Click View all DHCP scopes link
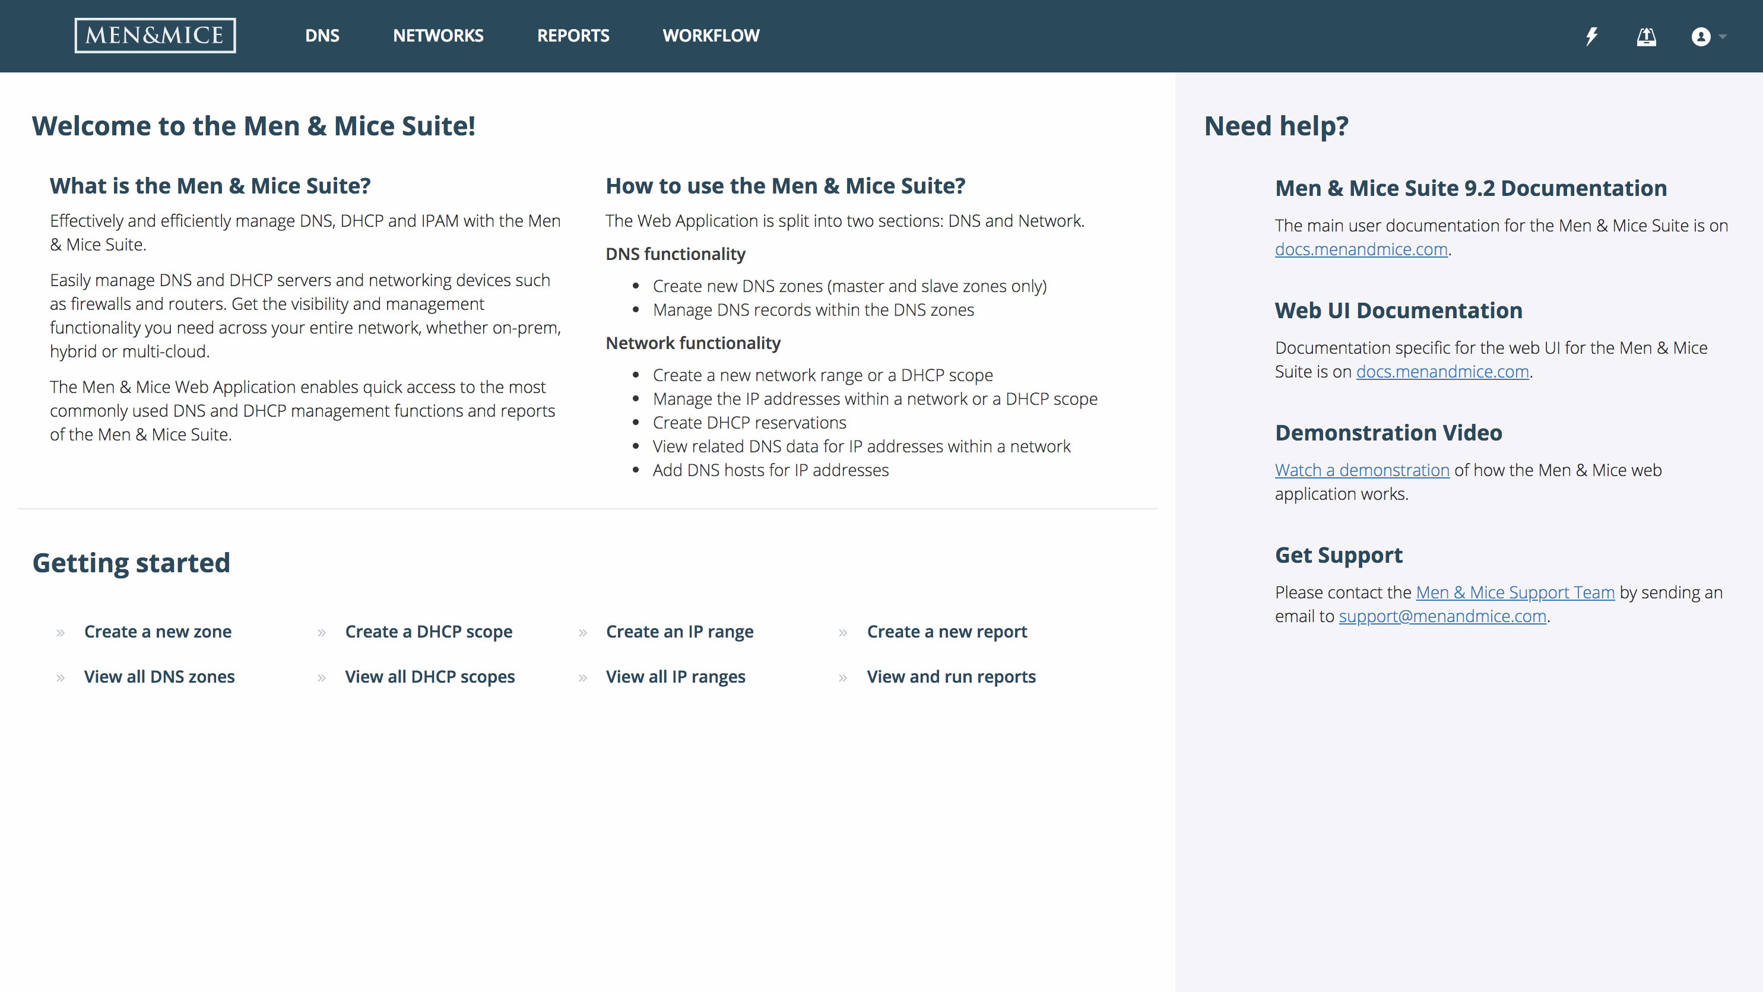The width and height of the screenshot is (1763, 992). (x=430, y=676)
